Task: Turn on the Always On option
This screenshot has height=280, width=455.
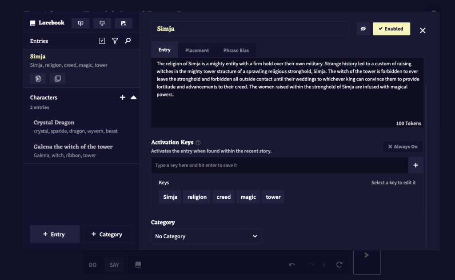Action: pos(403,147)
